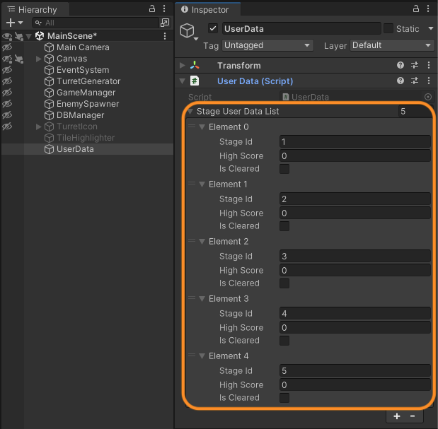Select UserData in Hierarchy
The image size is (438, 429).
tap(75, 149)
